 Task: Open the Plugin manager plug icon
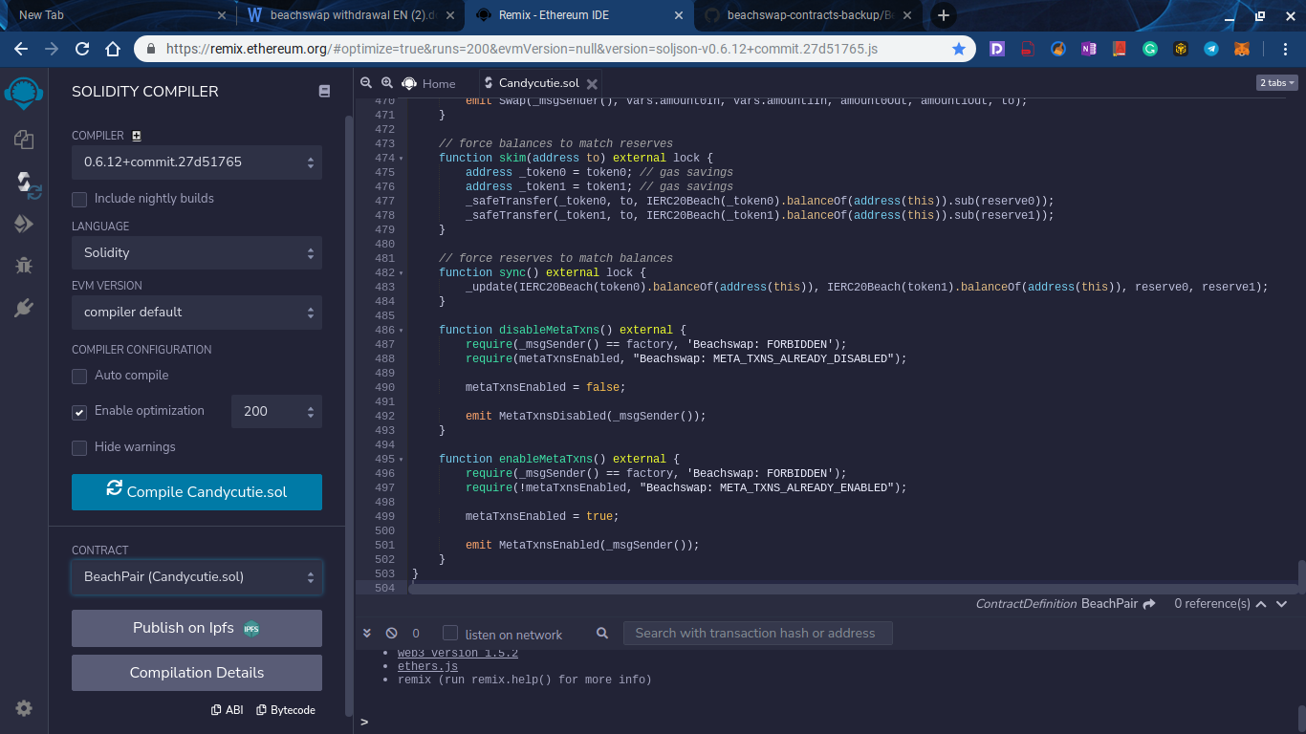tap(24, 308)
